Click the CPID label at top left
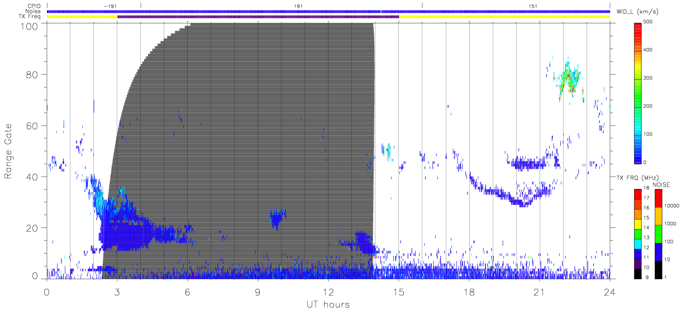This screenshot has width=686, height=316. tap(35, 6)
